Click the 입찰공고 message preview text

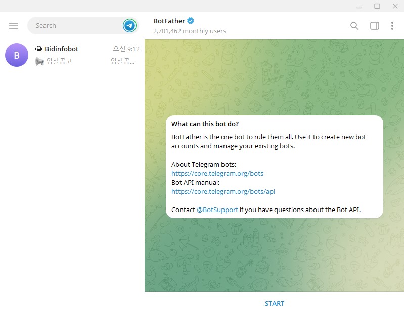coord(59,61)
